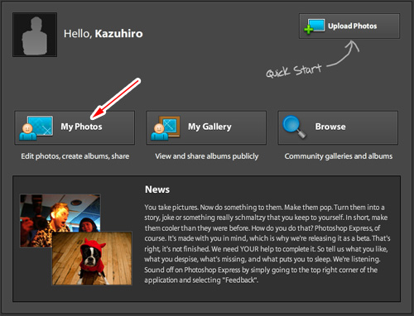
Task: Click the Upload Photos plus-screen icon
Action: (x=314, y=26)
